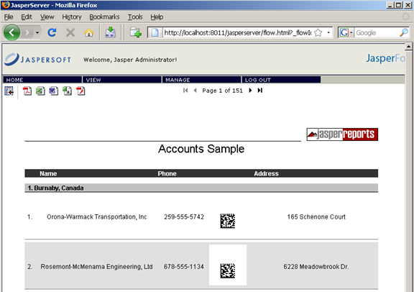Click the Google search input field
Screen dimensions: 414x292
pos(377,33)
